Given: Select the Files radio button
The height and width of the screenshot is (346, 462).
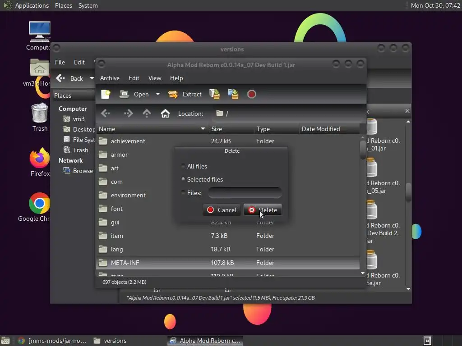Looking at the screenshot, I should [x=183, y=192].
